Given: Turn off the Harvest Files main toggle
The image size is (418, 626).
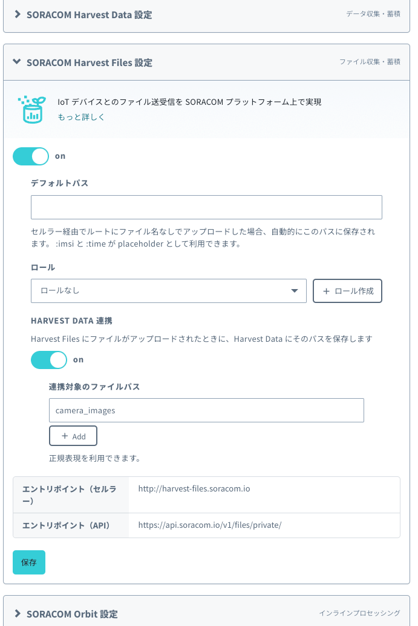Looking at the screenshot, I should tap(31, 156).
